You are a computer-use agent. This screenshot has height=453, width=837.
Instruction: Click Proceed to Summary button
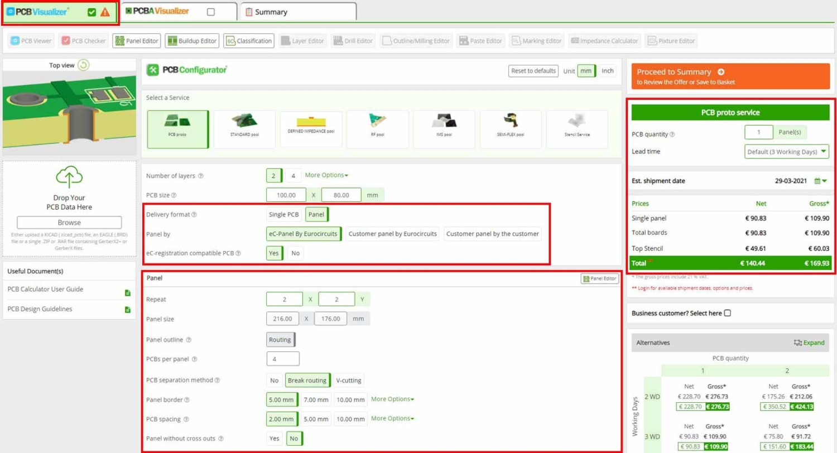point(731,76)
